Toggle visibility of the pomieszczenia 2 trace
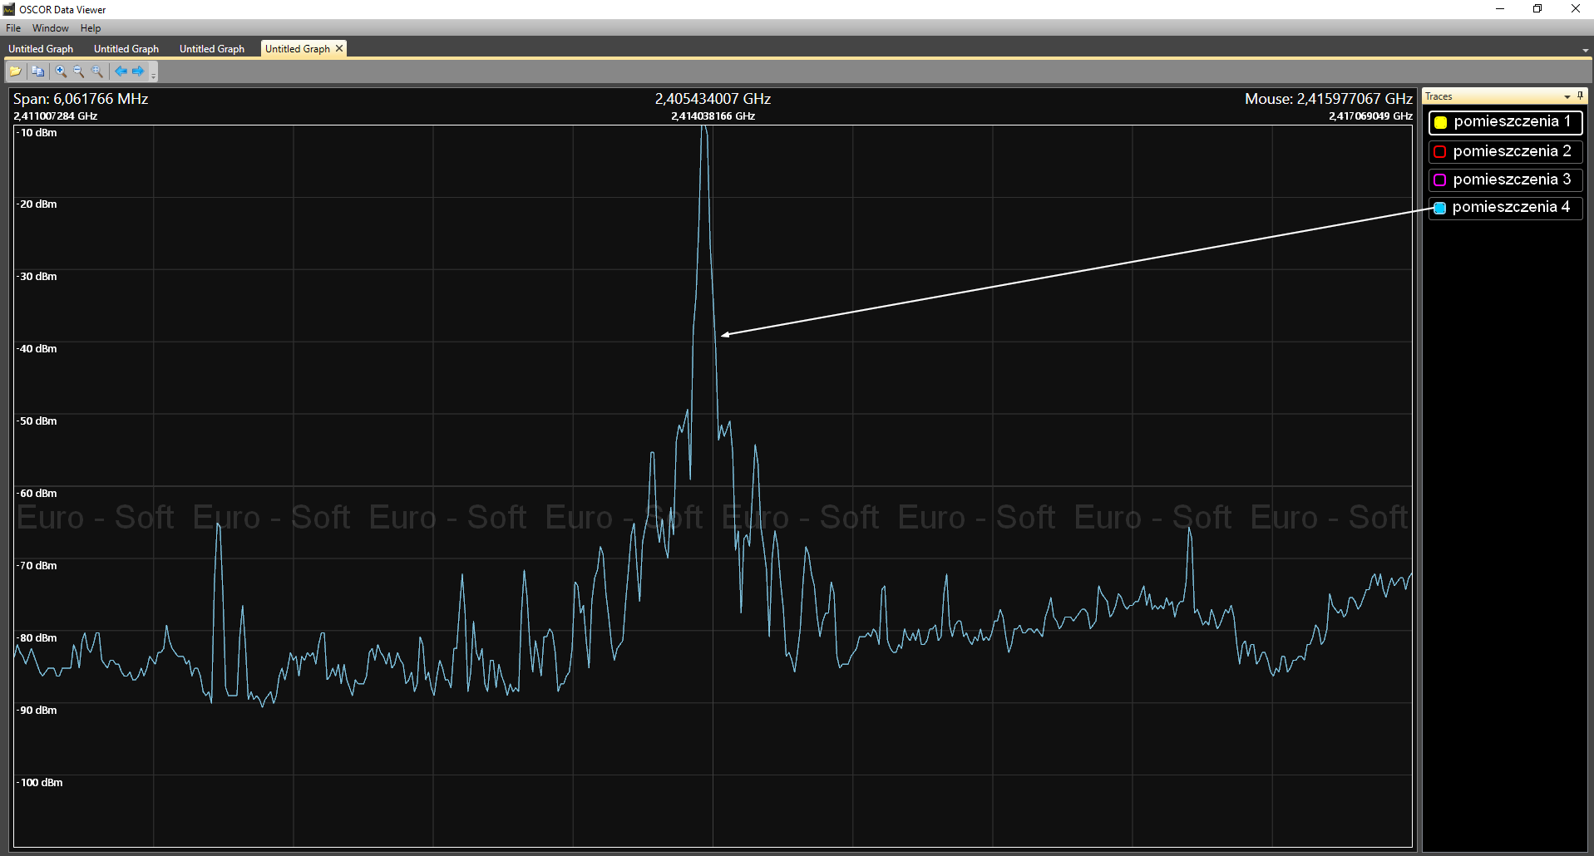 click(1440, 152)
